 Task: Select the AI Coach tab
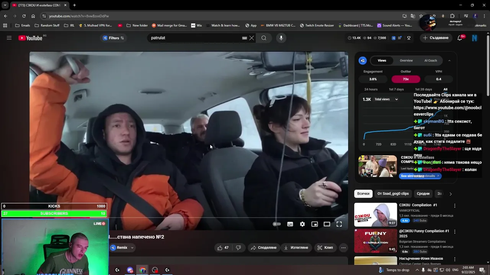(x=431, y=60)
